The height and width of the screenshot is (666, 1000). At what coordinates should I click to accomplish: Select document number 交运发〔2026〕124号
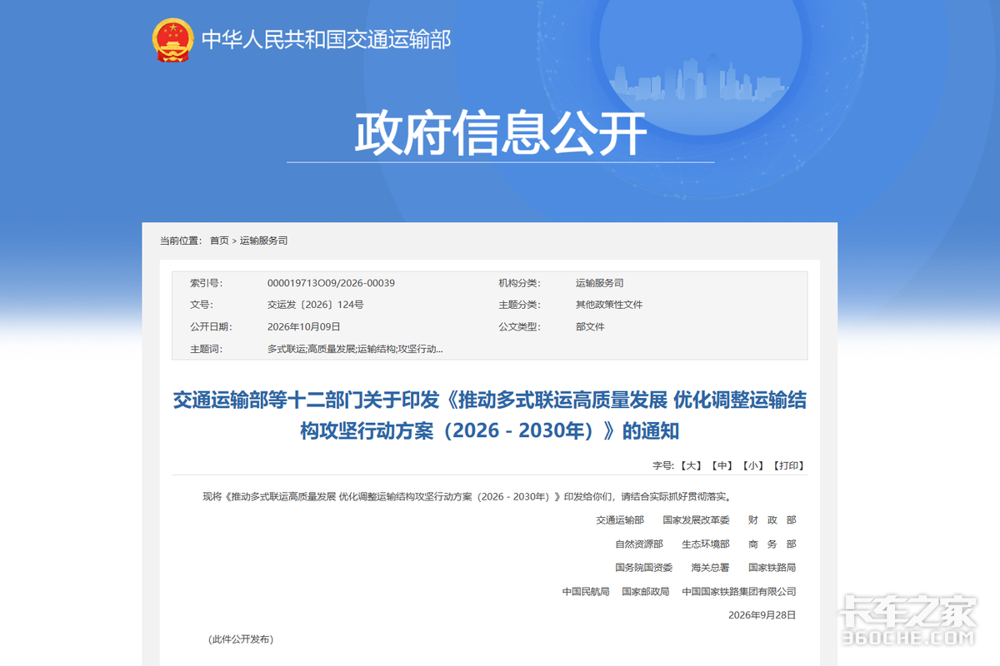[315, 305]
